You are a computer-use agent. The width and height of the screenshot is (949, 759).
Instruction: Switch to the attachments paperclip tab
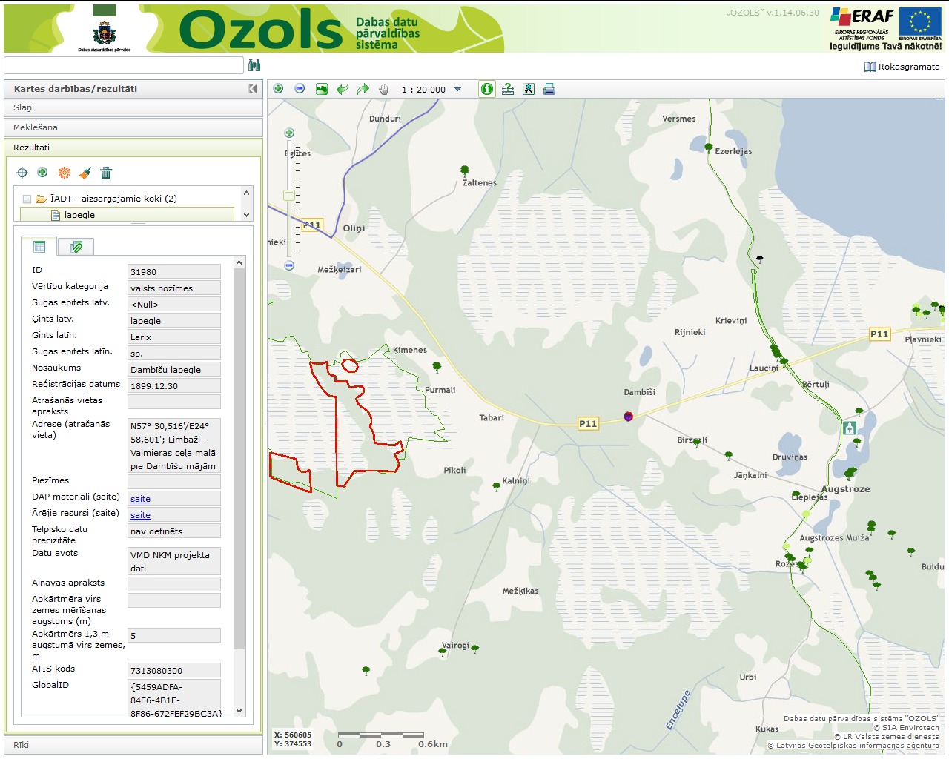(x=76, y=247)
